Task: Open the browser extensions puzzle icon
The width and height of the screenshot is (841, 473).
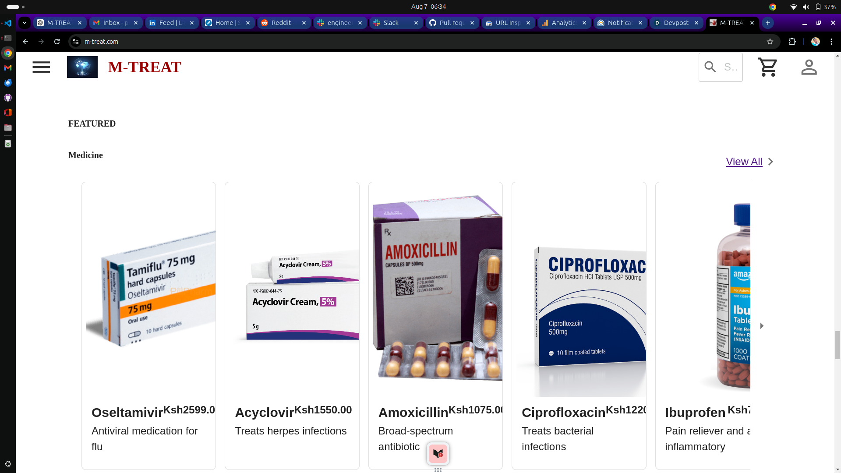Action: (792, 42)
